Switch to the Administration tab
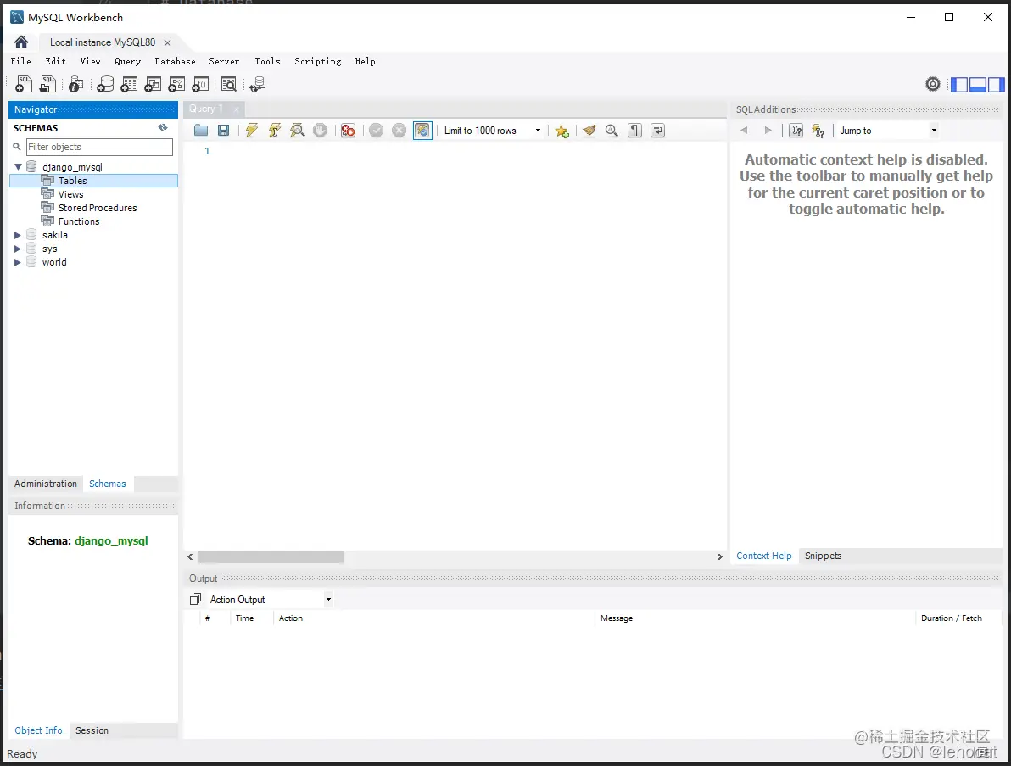The image size is (1011, 766). tap(45, 484)
